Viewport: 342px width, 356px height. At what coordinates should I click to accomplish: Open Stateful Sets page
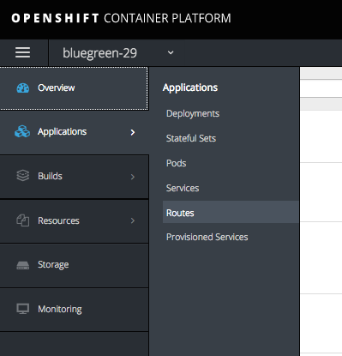pyautogui.click(x=191, y=138)
